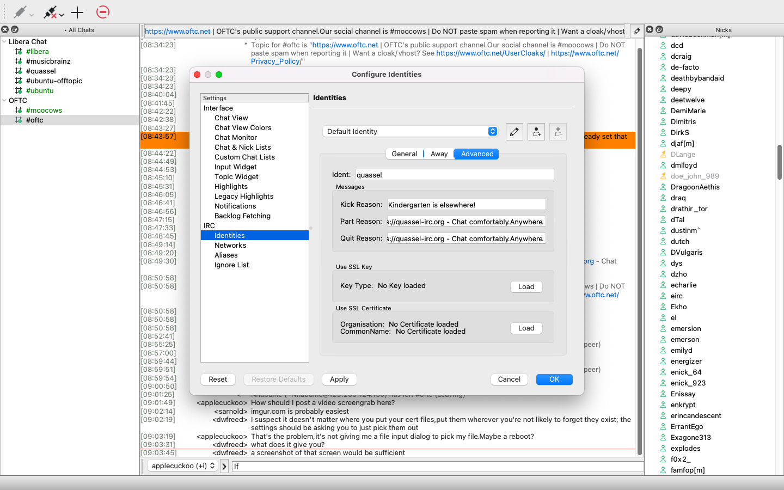The width and height of the screenshot is (784, 490).
Task: Rename identity with the pencil icon button
Action: [514, 132]
